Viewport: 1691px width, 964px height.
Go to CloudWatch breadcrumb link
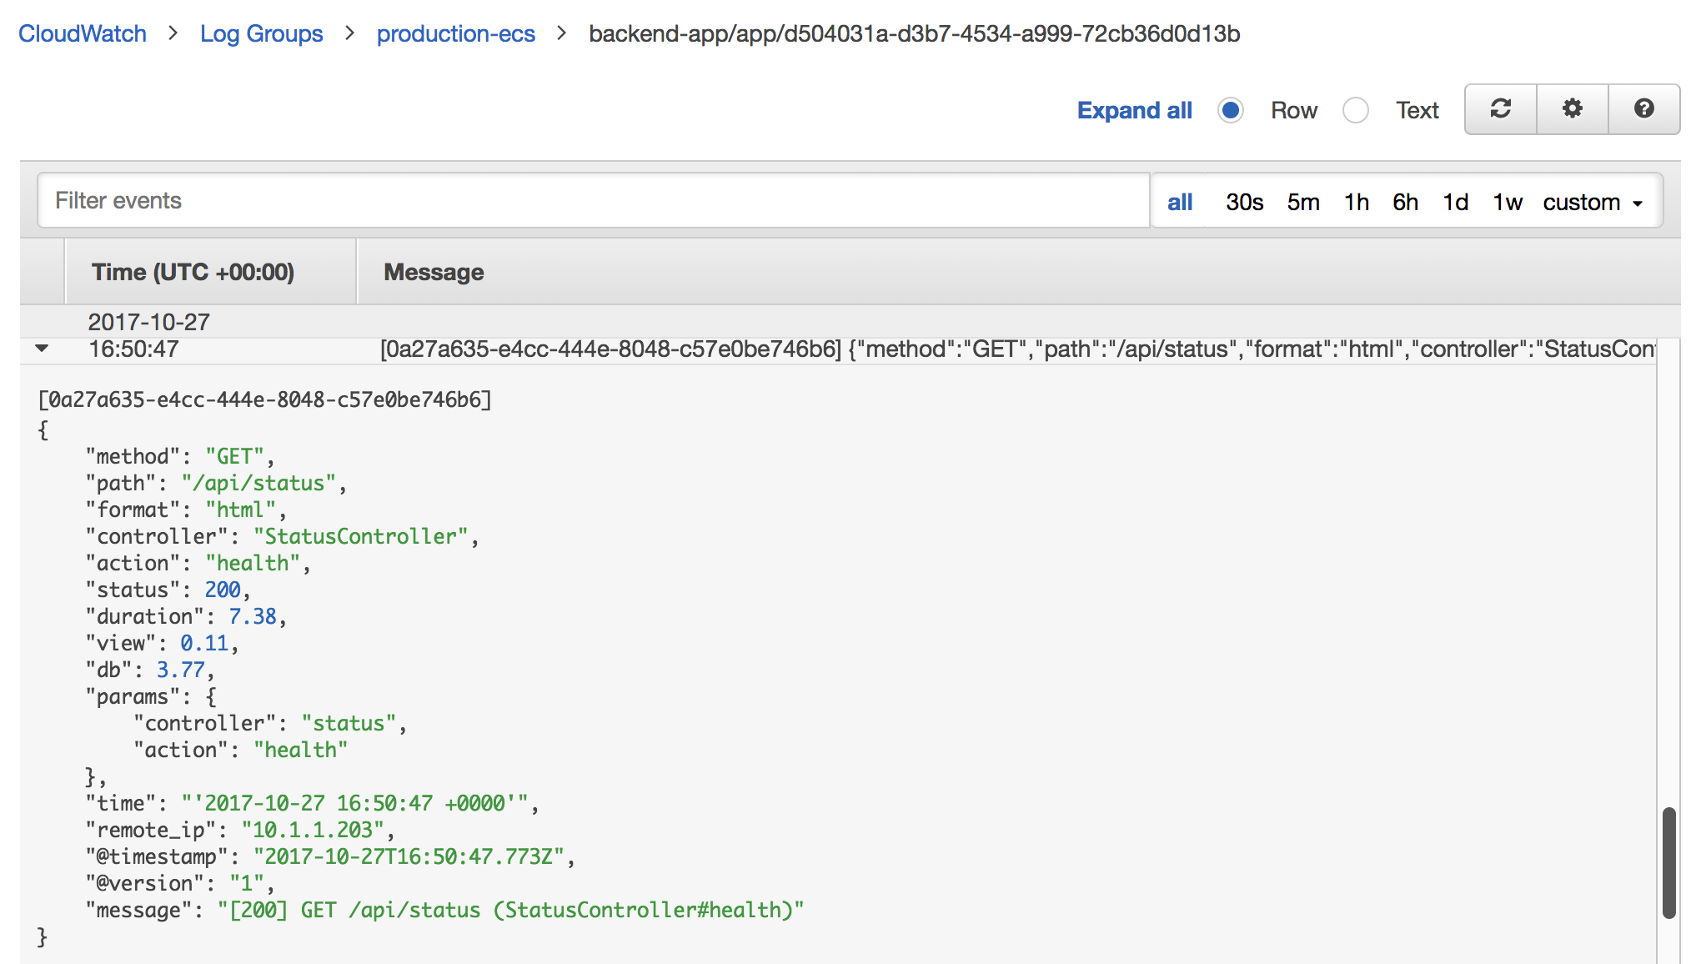pyautogui.click(x=83, y=33)
